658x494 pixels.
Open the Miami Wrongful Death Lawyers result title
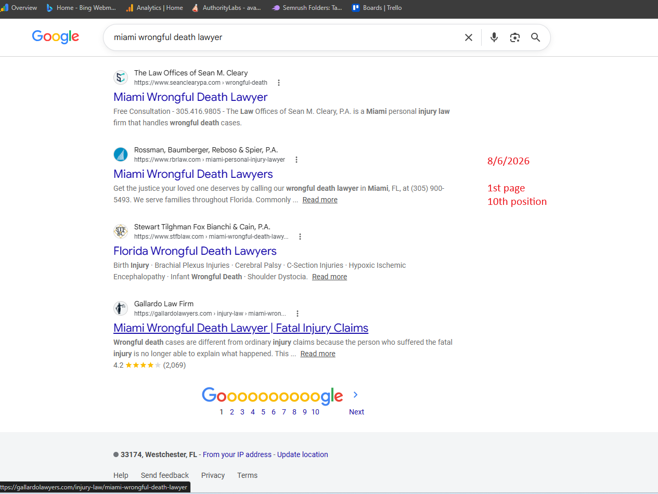[193, 174]
